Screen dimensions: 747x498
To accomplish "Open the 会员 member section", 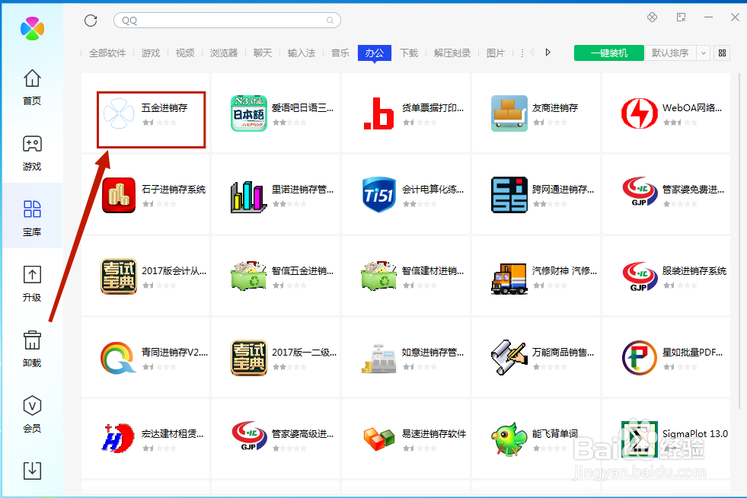I will coord(32,414).
